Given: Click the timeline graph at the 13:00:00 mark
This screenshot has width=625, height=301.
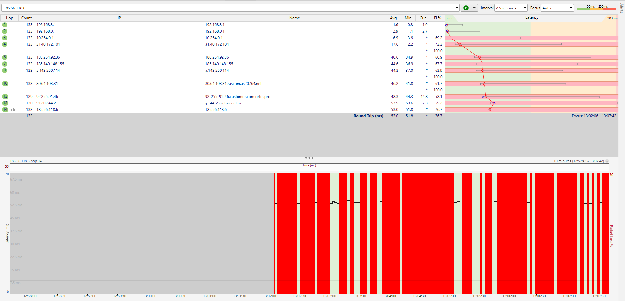Looking at the screenshot, I should point(150,233).
